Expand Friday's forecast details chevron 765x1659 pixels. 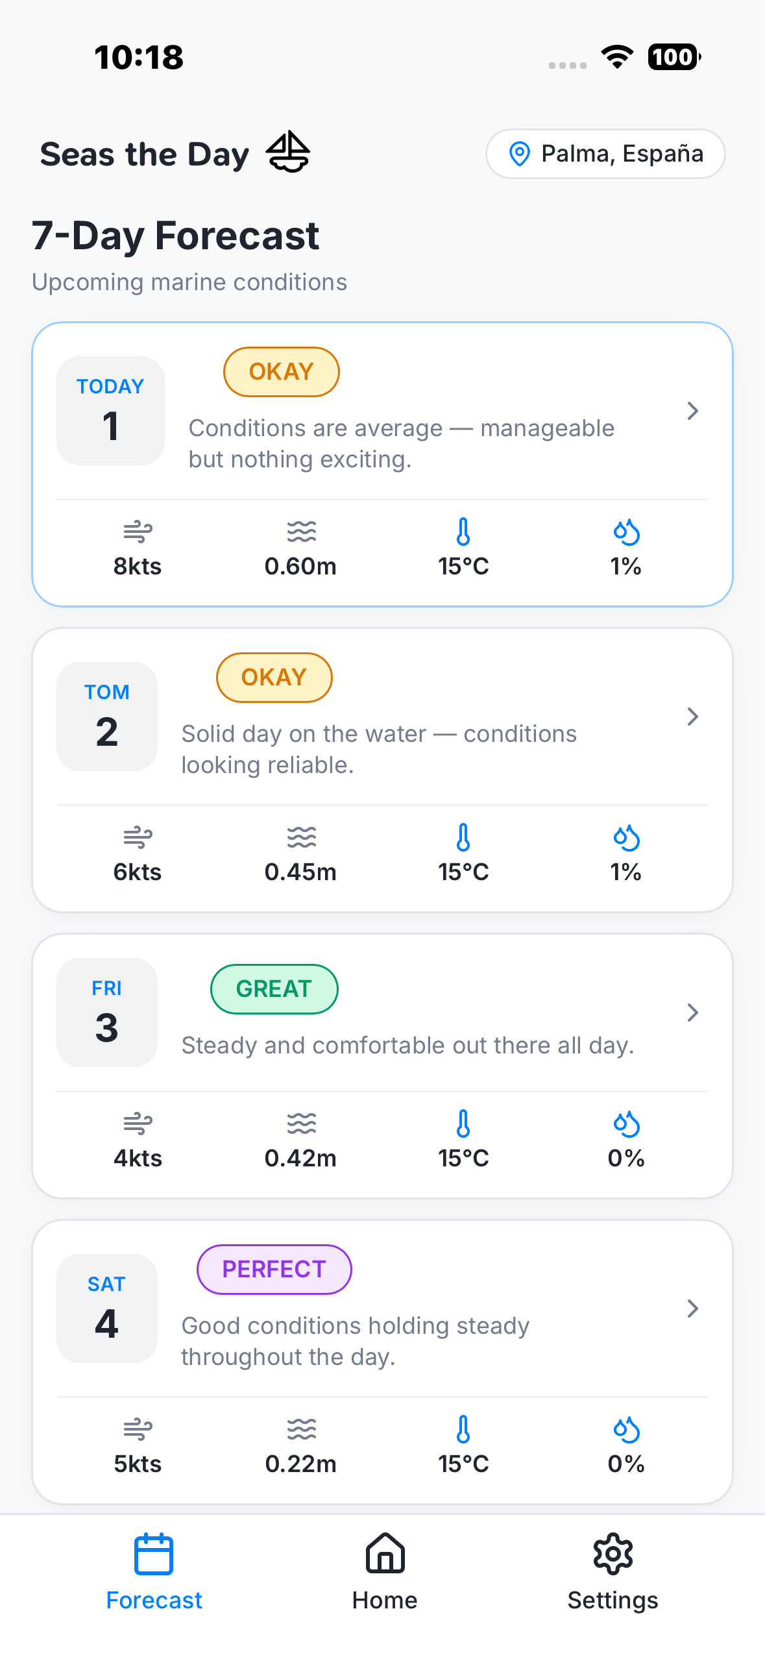coord(692,1013)
